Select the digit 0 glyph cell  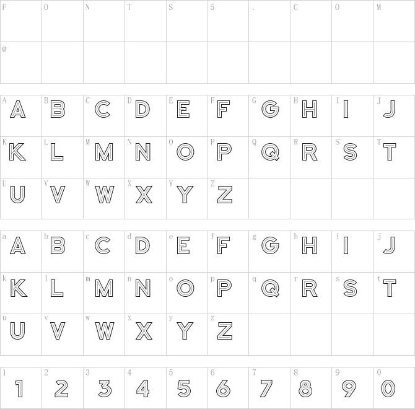394,388
